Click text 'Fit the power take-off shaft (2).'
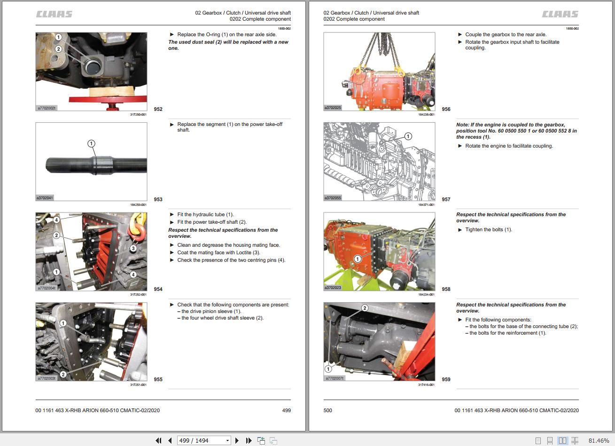 pos(212,222)
